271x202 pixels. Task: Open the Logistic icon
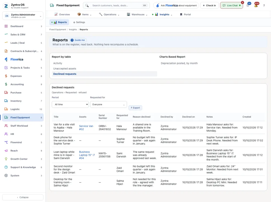[6, 109]
